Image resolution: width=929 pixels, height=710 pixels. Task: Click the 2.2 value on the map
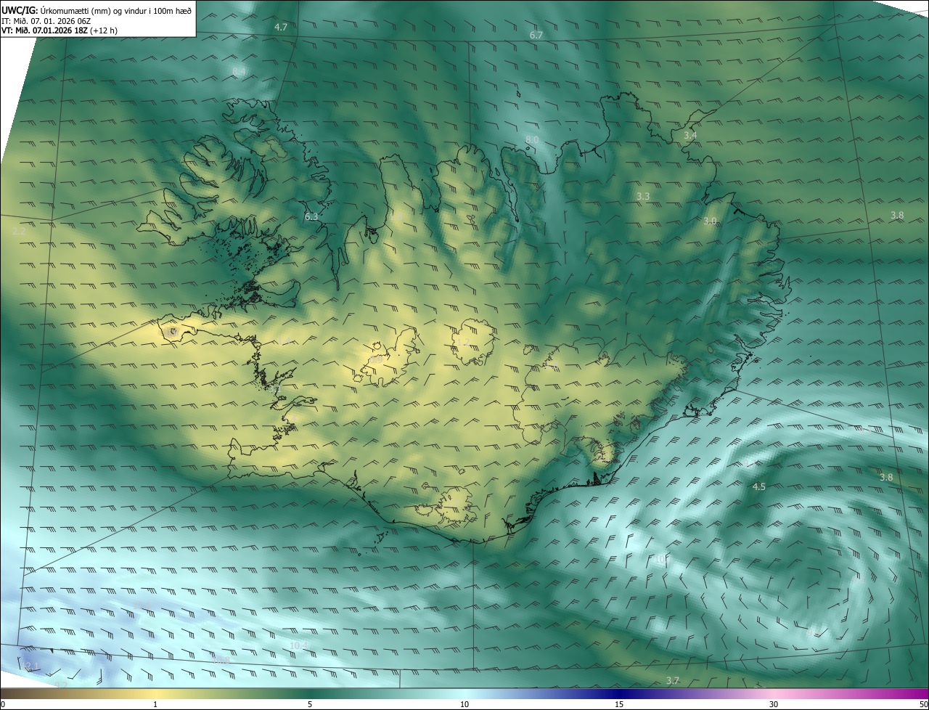click(x=20, y=231)
